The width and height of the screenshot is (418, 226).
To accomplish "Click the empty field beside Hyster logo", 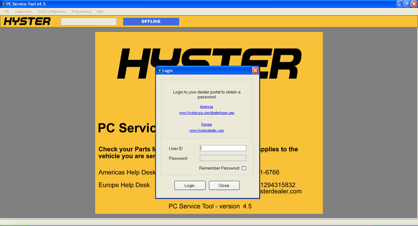I will click(x=88, y=22).
